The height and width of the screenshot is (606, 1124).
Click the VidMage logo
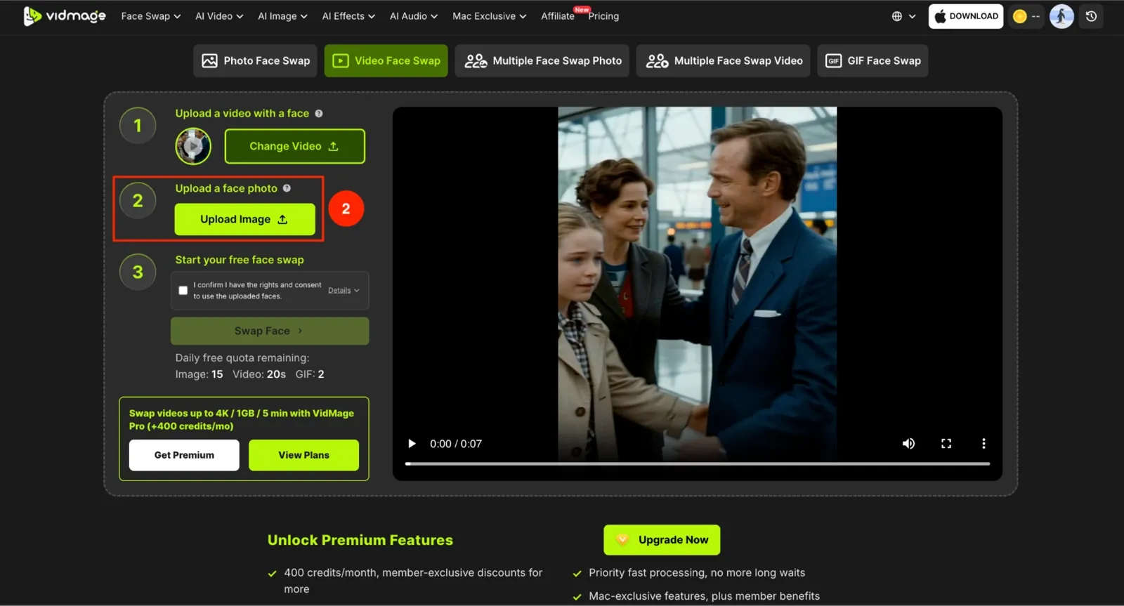tap(65, 15)
